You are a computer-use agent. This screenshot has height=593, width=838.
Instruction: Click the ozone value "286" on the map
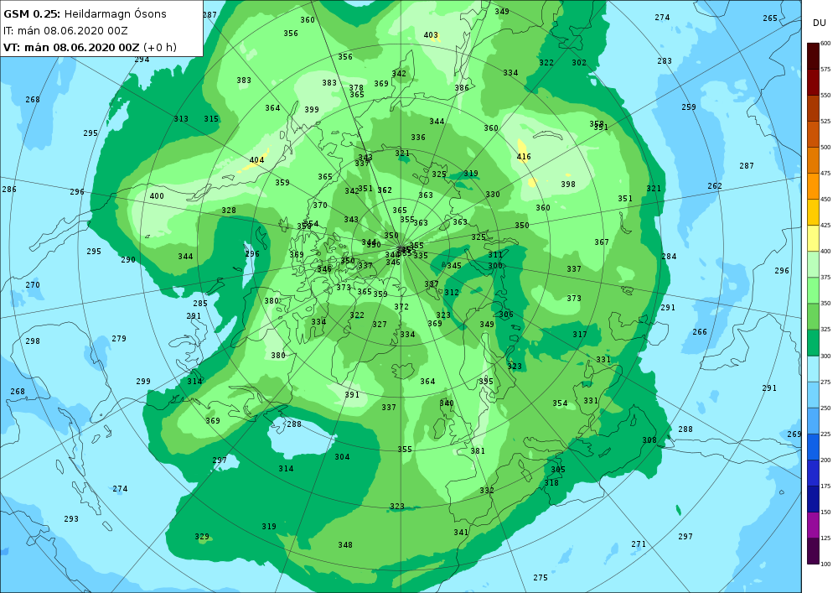pyautogui.click(x=9, y=190)
